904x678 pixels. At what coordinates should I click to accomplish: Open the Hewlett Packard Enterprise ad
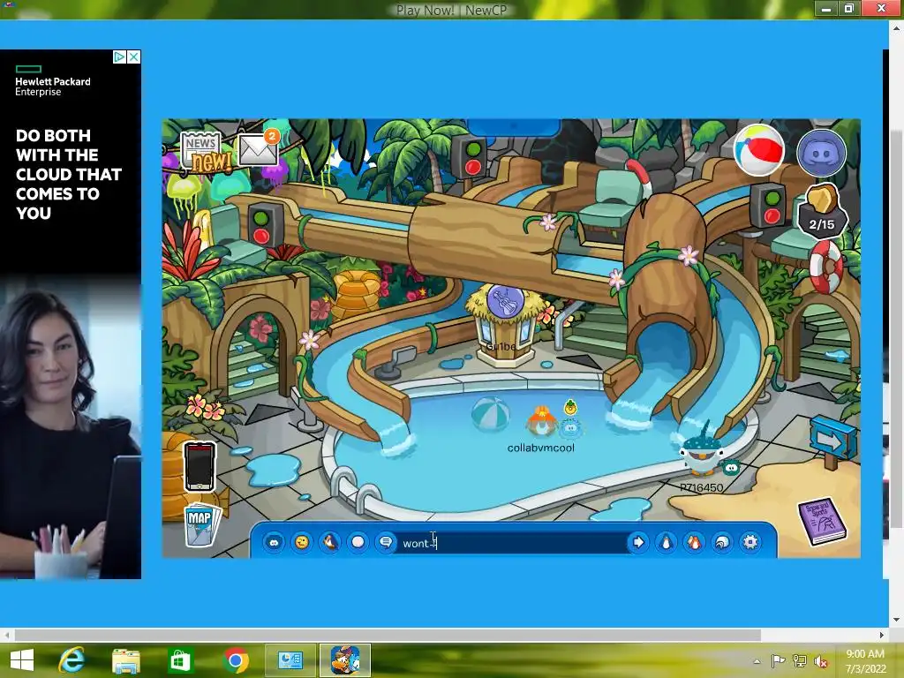coord(71,314)
